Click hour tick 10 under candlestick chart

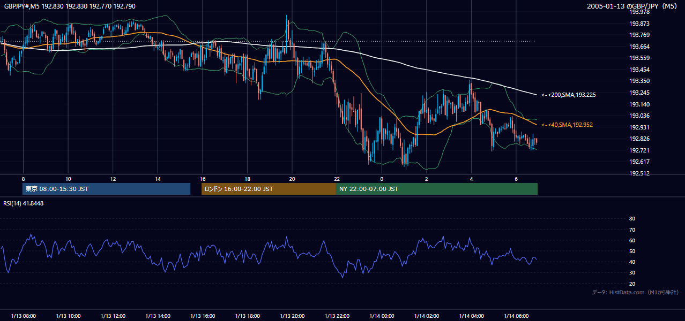(68, 179)
